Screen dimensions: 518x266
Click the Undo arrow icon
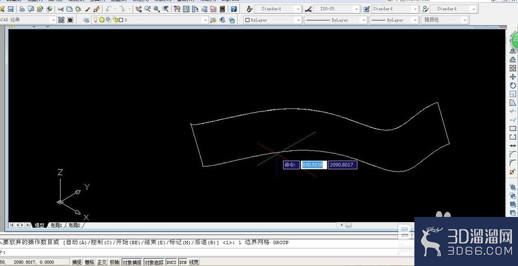108,9
